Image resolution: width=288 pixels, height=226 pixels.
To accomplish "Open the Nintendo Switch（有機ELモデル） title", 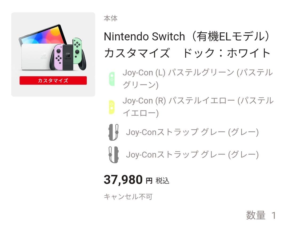I will coord(187,36).
